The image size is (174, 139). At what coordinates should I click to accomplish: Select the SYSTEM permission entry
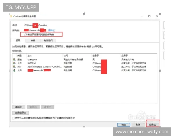(x=85, y=63)
